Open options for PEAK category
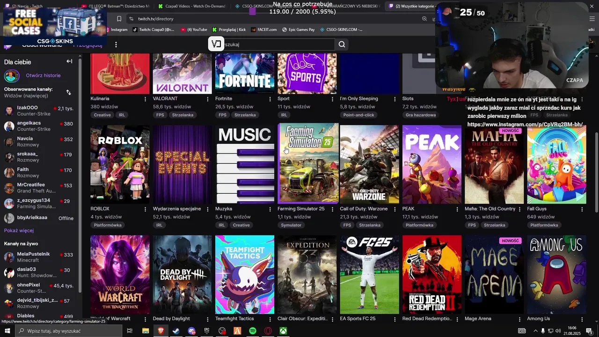599x337 pixels. [457, 209]
